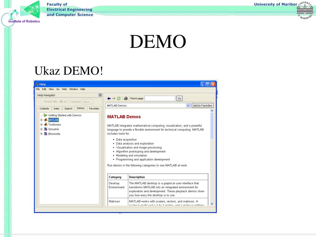This screenshot has height=237, width=316.
Task: Close the Help Navigator pane with its X
Action: pos(100,95)
